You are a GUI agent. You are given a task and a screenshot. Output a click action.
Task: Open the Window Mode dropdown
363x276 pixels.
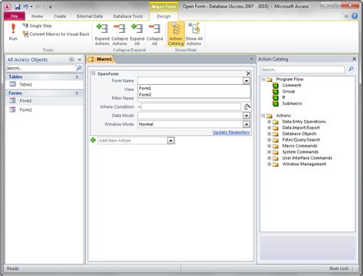(x=247, y=124)
